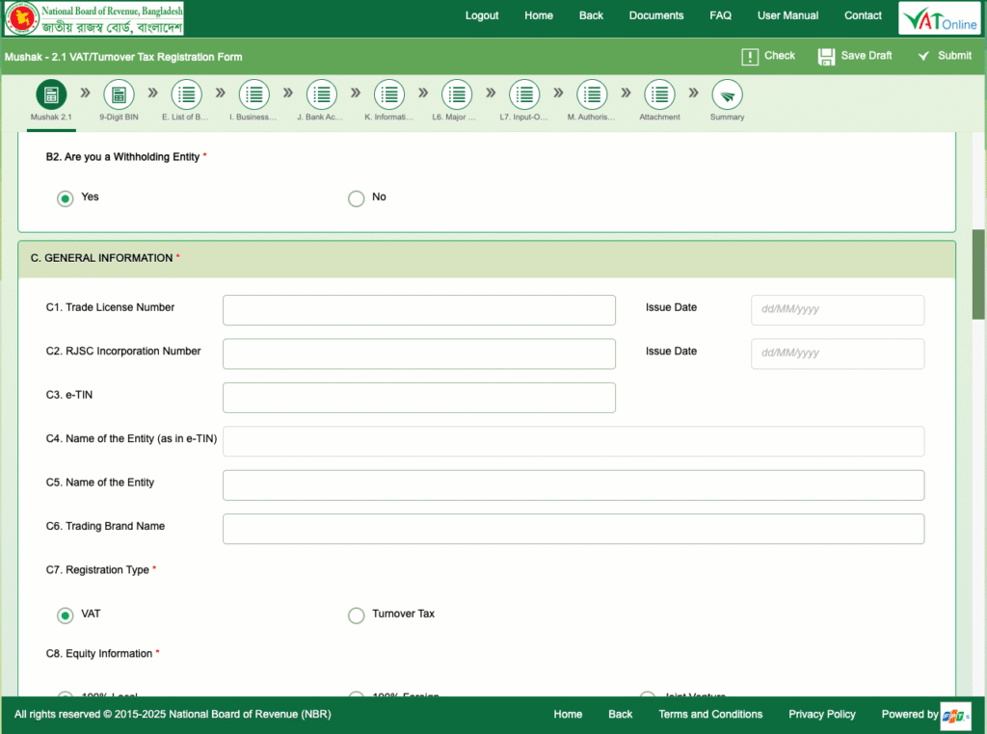Open the Contact page
Image resolution: width=987 pixels, height=734 pixels.
863,15
